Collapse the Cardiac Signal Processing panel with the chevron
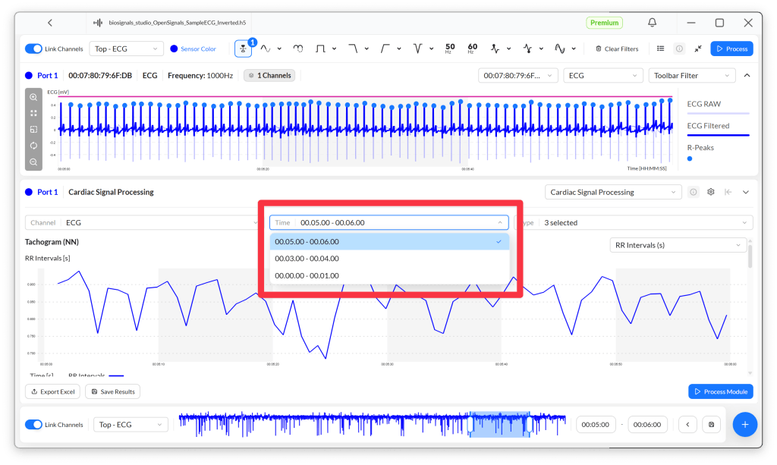The width and height of the screenshot is (777, 465). coord(746,192)
